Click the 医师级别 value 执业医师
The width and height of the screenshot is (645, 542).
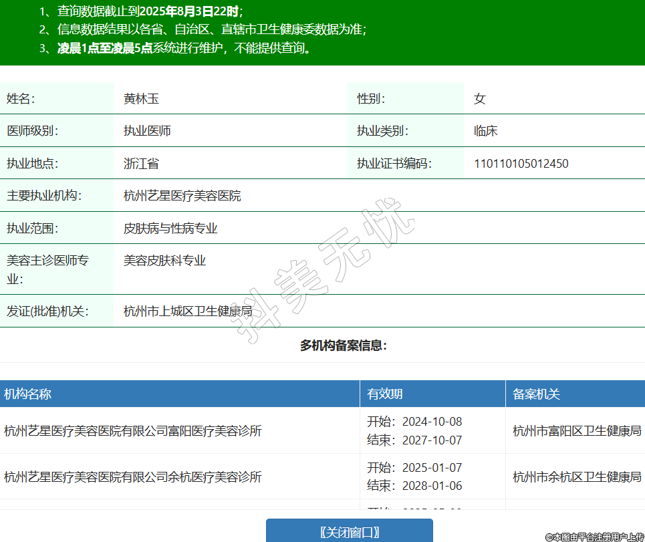pyautogui.click(x=147, y=131)
